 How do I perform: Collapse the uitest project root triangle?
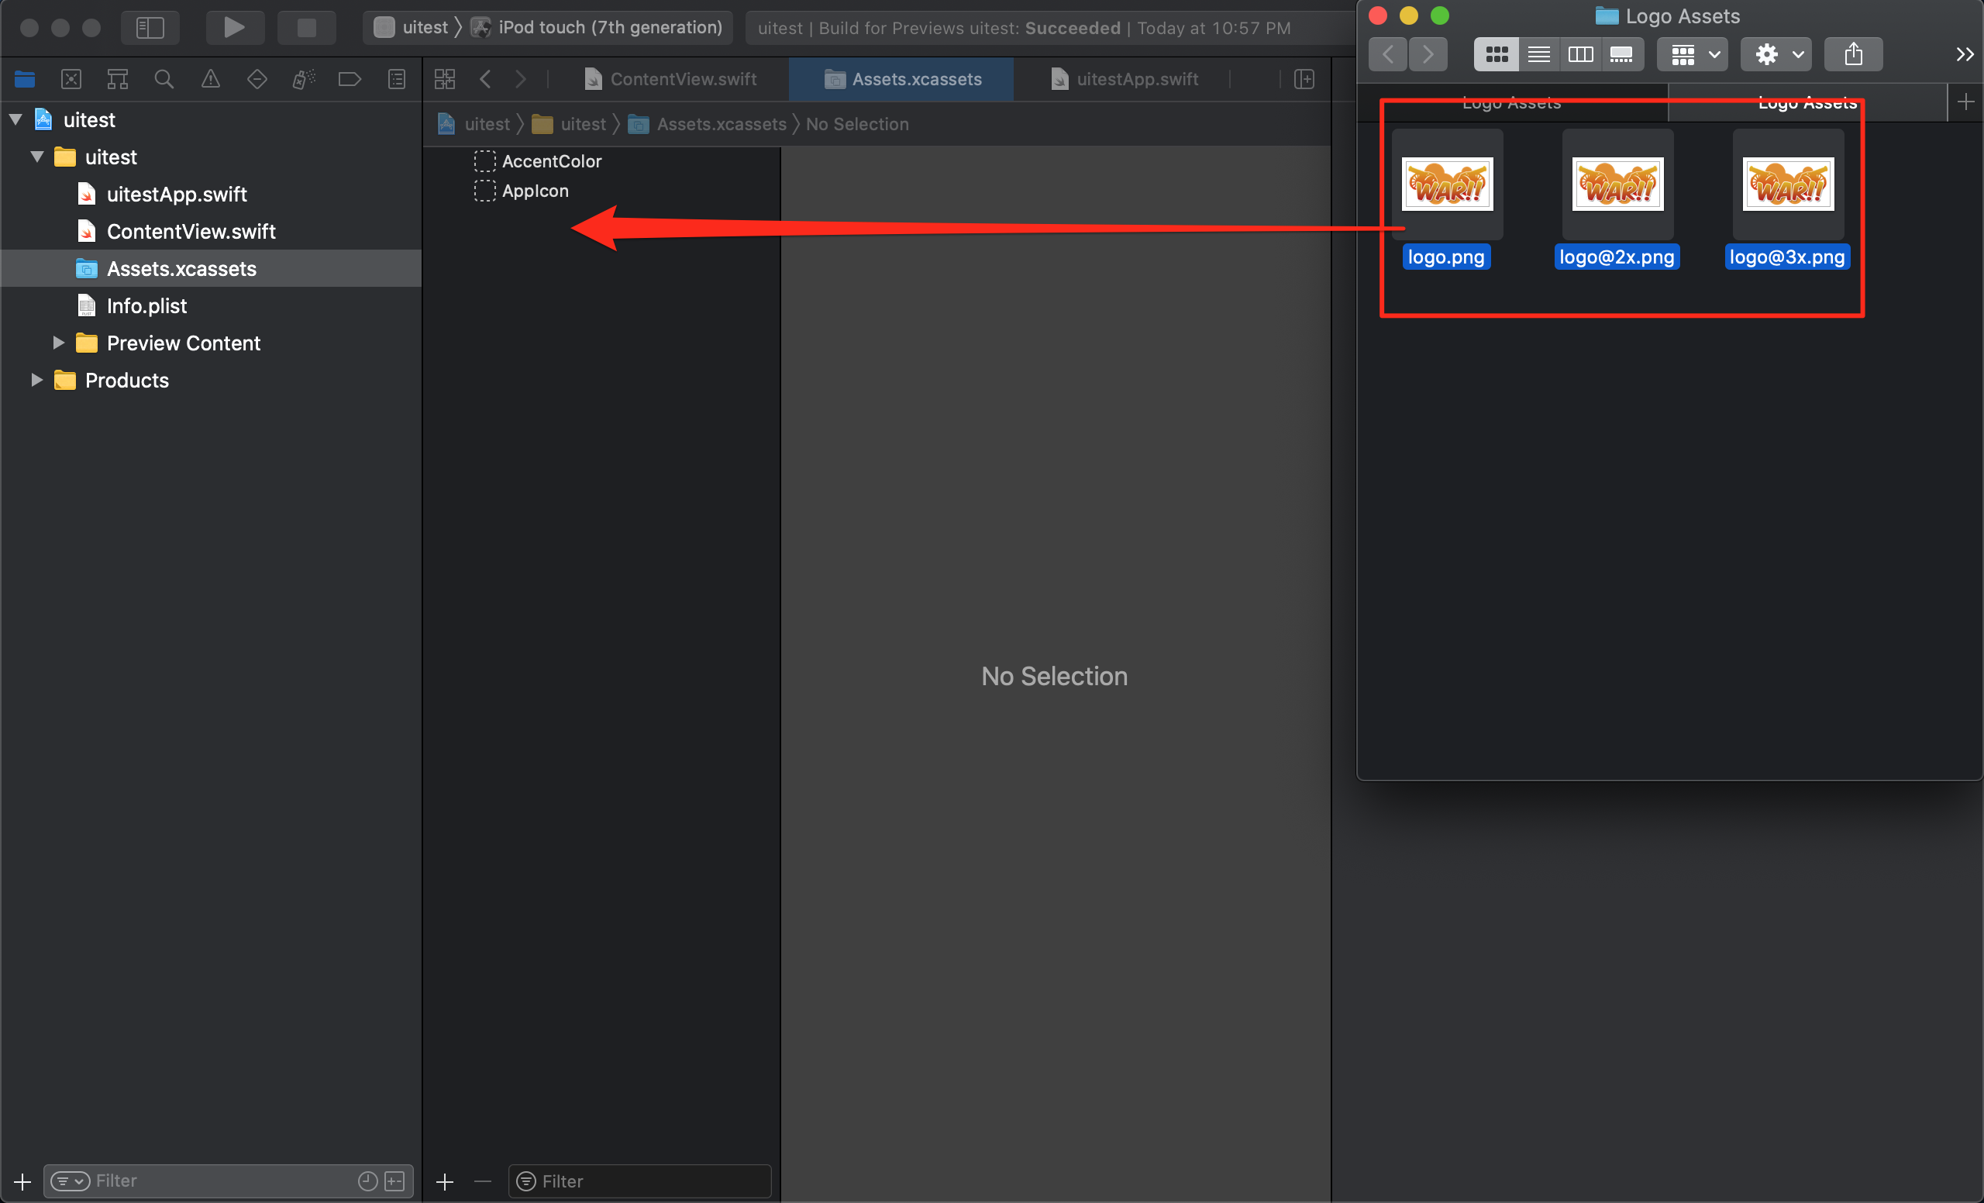(x=16, y=120)
